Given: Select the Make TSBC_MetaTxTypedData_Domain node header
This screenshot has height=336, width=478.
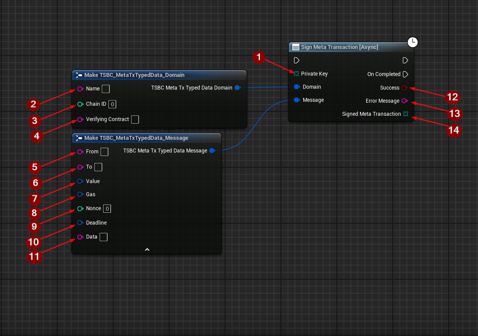Looking at the screenshot, I should [x=135, y=75].
